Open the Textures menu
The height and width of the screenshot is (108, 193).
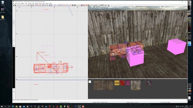(30, 4)
